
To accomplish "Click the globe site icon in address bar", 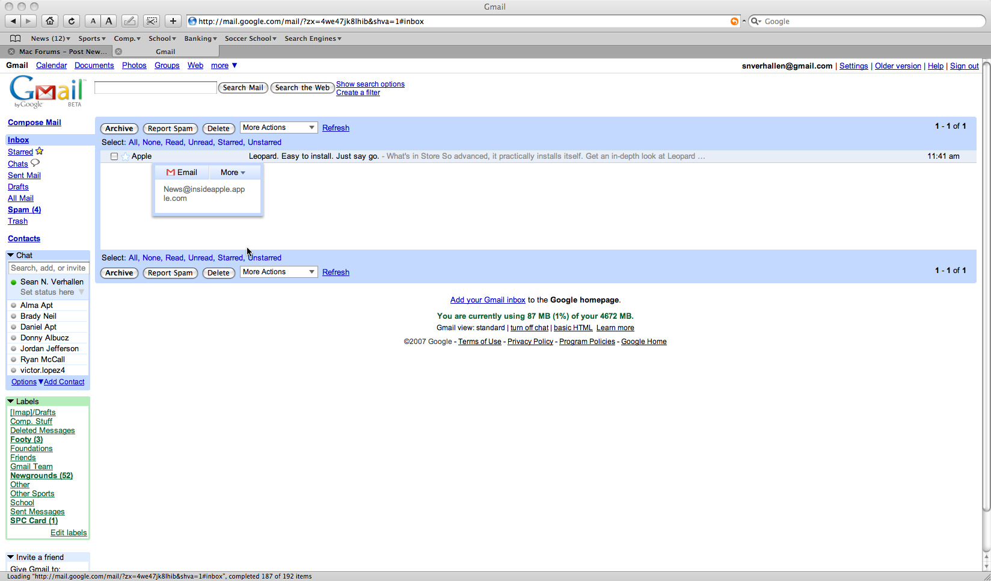I will click(x=192, y=21).
